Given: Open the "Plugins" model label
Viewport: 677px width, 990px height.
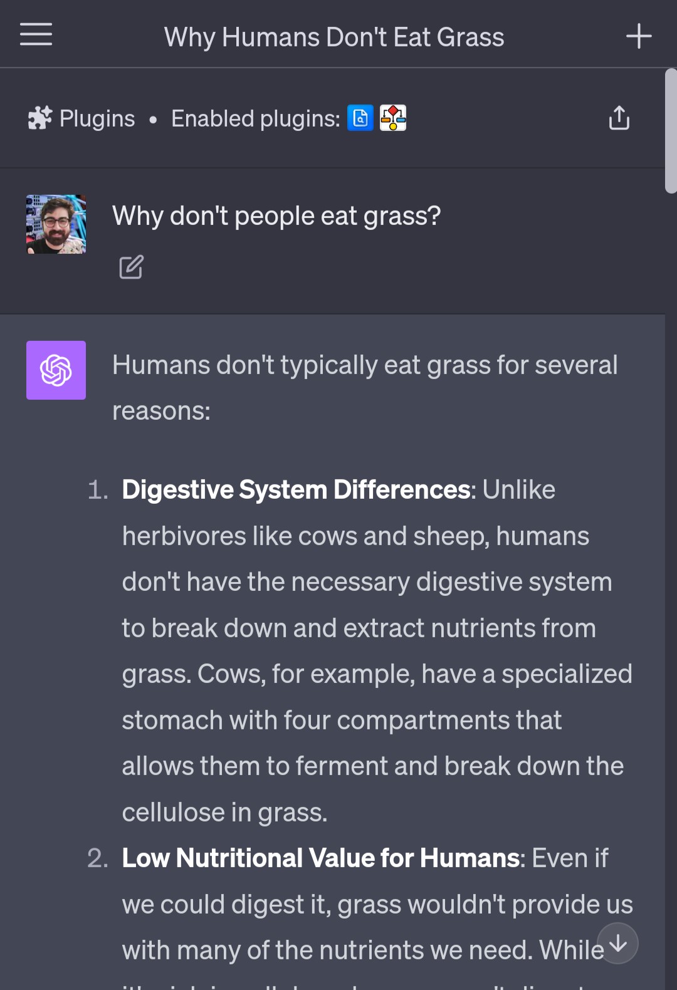Looking at the screenshot, I should (x=97, y=118).
